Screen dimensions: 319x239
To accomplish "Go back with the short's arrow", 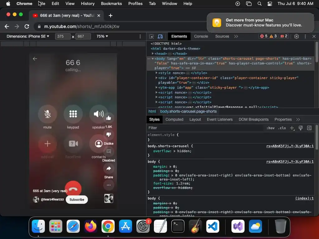I will (35, 59).
